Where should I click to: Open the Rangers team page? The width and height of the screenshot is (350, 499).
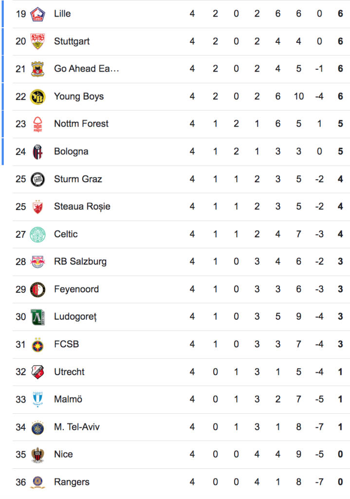(72, 482)
